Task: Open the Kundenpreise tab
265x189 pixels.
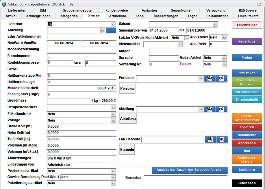Action: coord(116,10)
